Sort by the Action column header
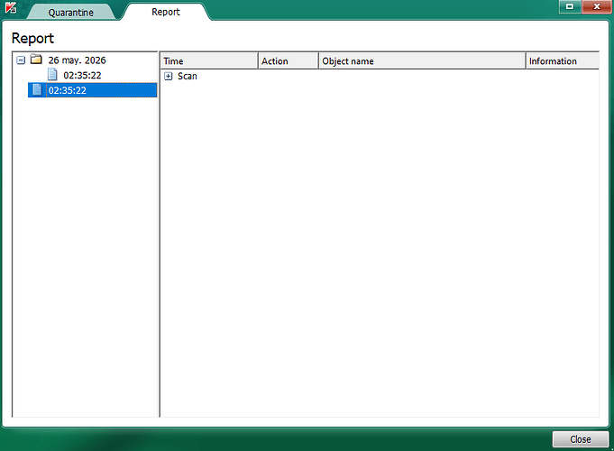Screen dimensions: 614x451 289,61
